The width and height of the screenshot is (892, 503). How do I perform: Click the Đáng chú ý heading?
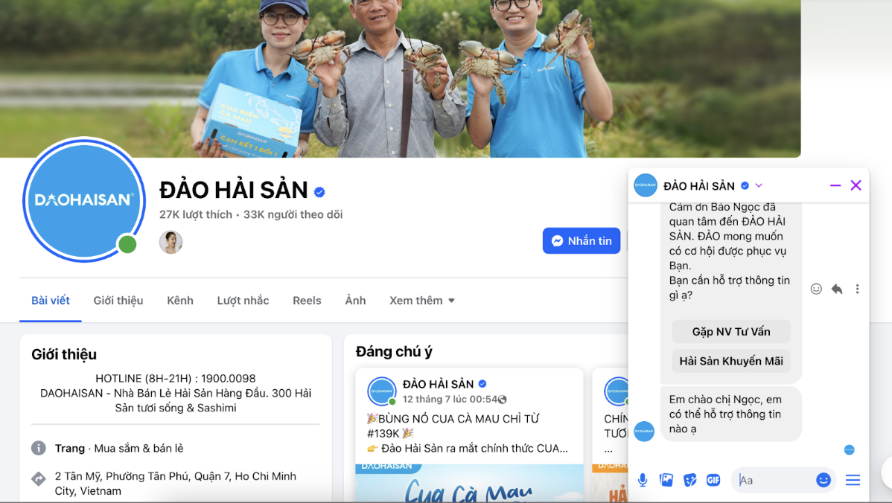pyautogui.click(x=394, y=352)
